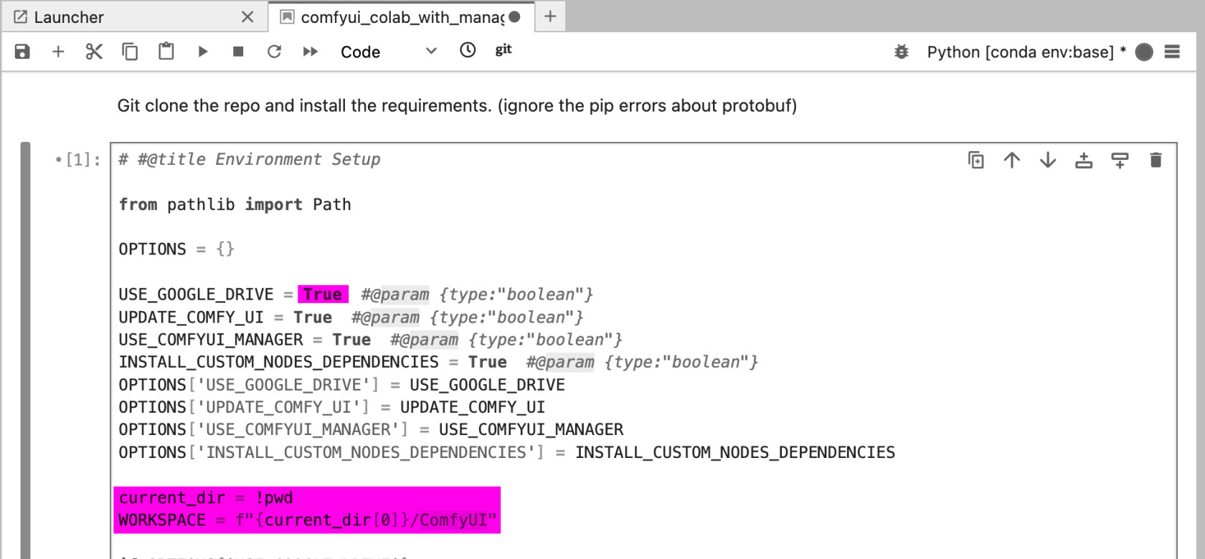Viewport: 1205px width, 559px height.
Task: Check the kernel status circle indicator
Action: [x=1144, y=52]
